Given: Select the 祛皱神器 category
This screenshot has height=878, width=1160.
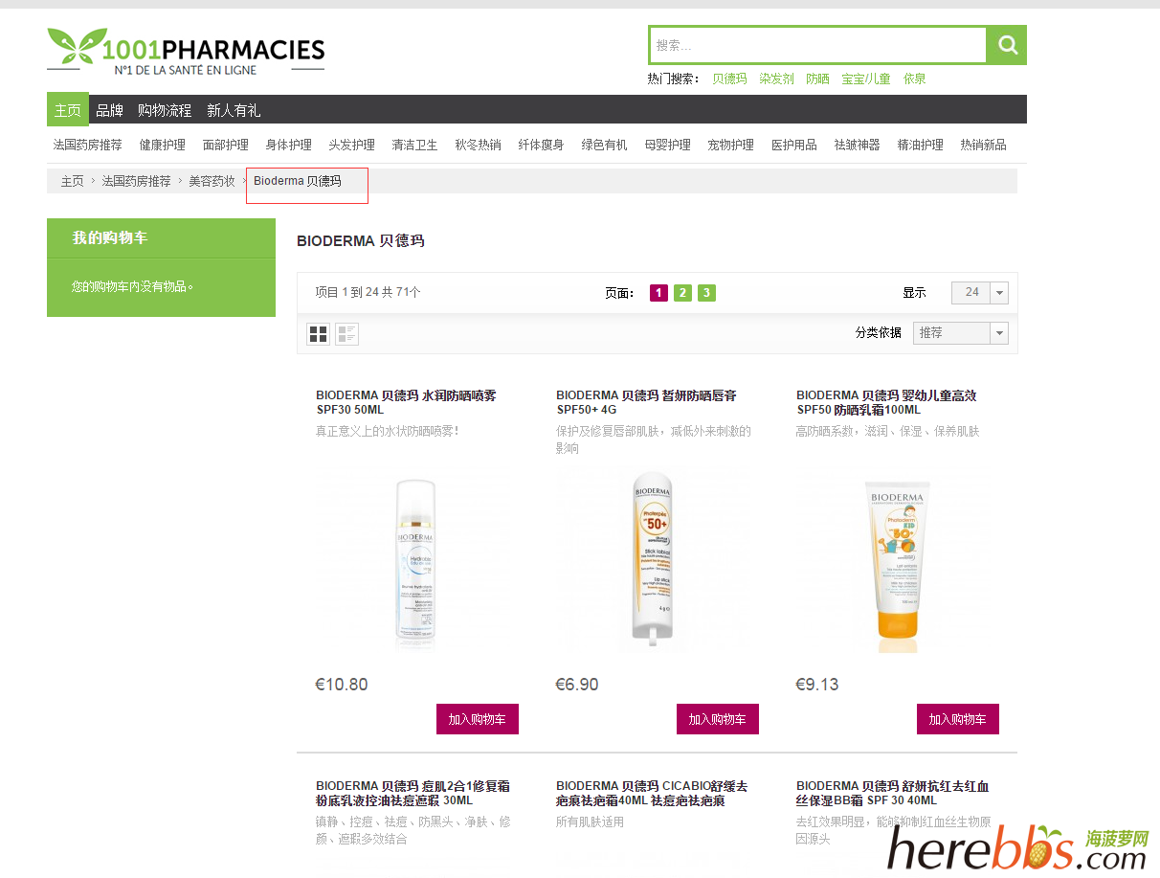Looking at the screenshot, I should [x=858, y=145].
